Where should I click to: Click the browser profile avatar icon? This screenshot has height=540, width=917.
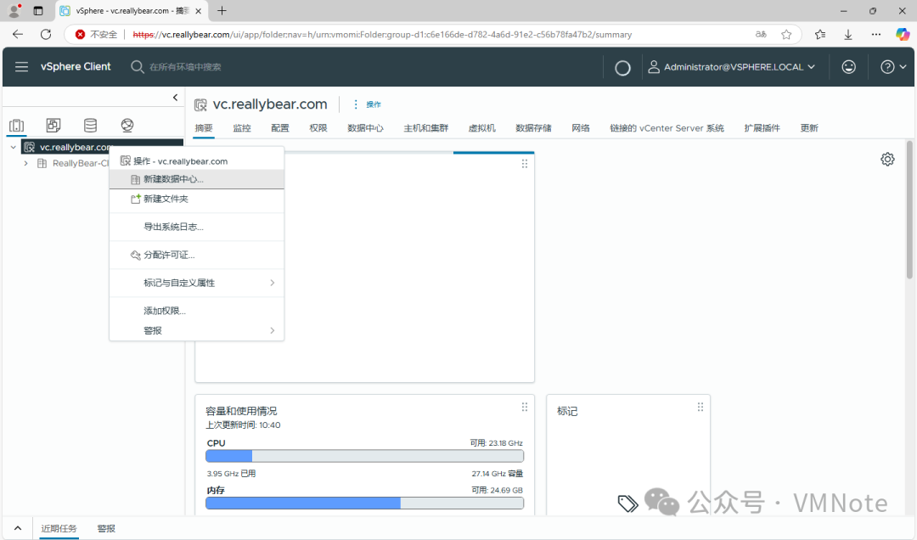[14, 10]
